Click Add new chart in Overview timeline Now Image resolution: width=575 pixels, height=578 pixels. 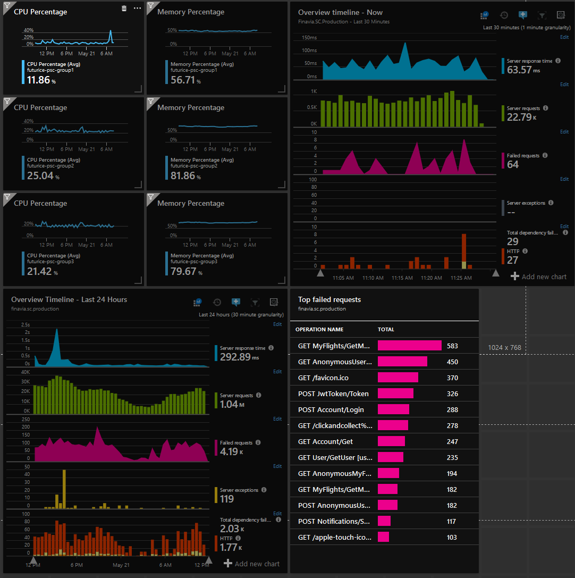tap(538, 277)
